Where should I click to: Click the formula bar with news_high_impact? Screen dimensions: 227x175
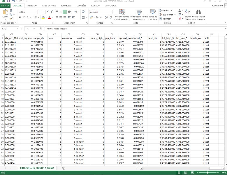[x=135, y=29]
